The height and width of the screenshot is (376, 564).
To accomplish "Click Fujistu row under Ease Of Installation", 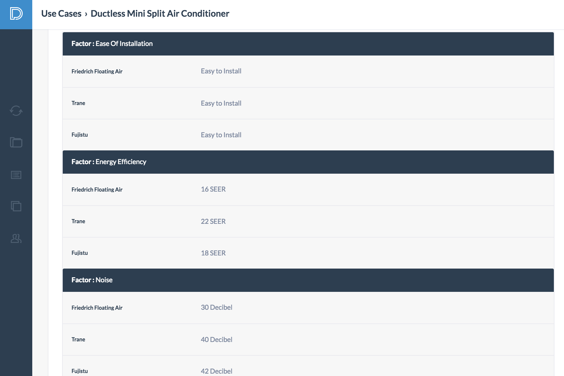I will pos(308,135).
